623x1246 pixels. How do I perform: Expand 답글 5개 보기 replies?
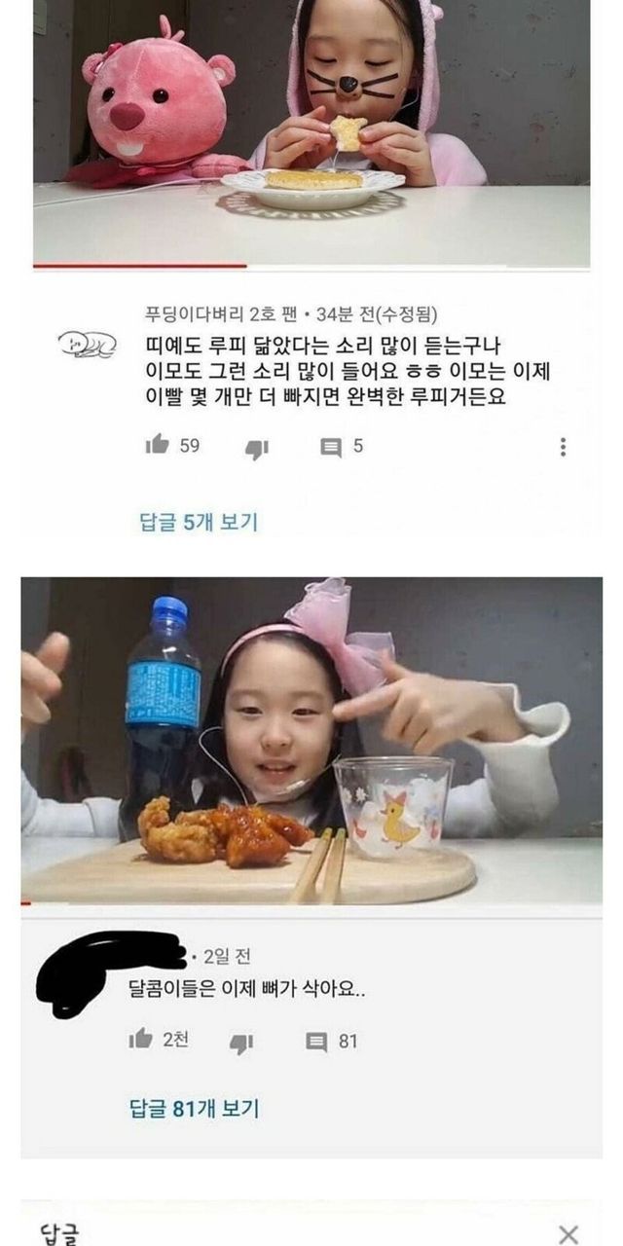[x=200, y=522]
